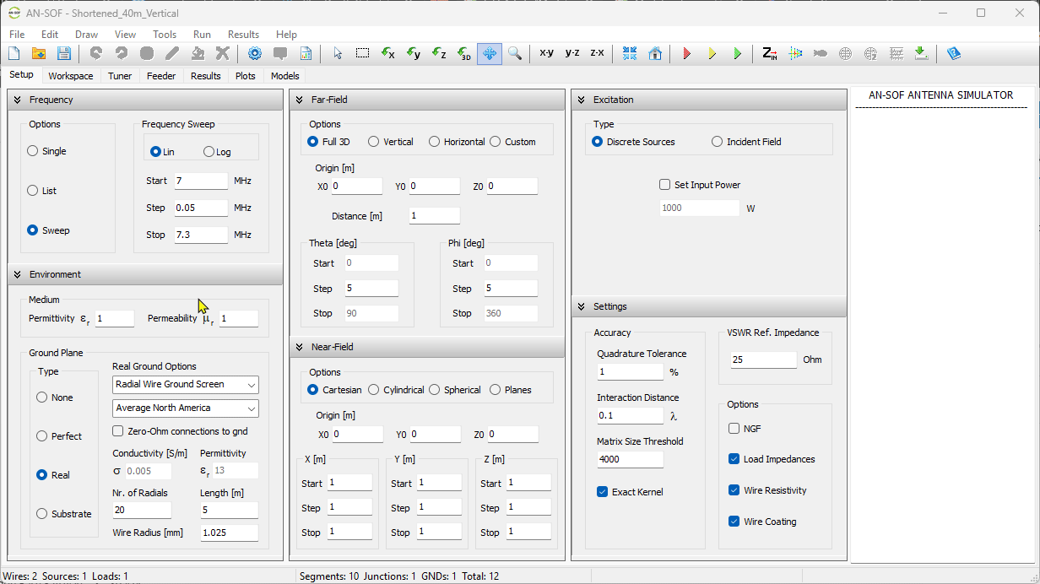1040x584 pixels.
Task: Click the Frequency section header
Action: point(51,100)
